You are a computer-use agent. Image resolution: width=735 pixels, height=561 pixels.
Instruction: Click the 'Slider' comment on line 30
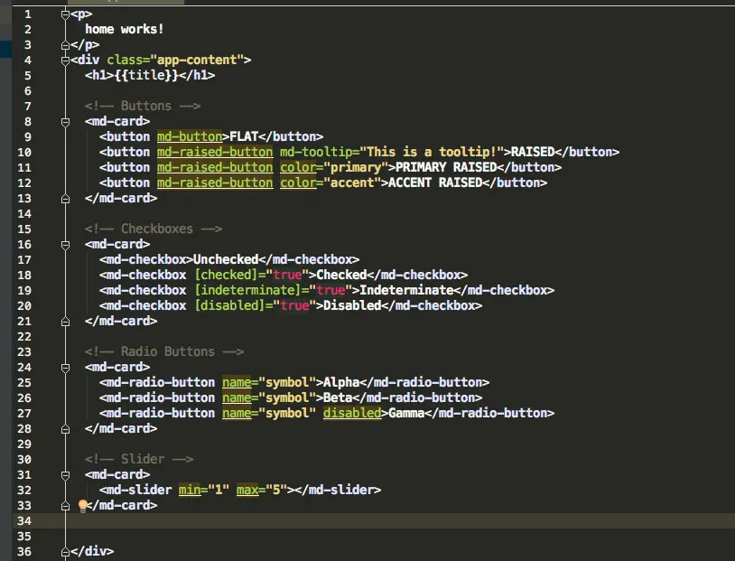point(139,459)
